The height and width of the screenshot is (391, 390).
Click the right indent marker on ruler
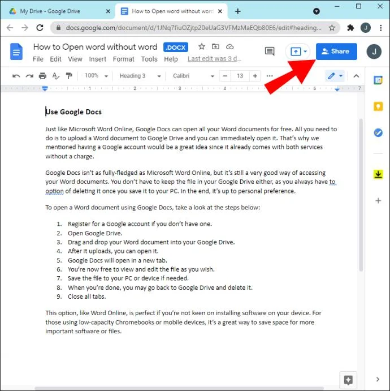click(337, 89)
